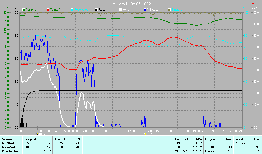Click the olive Empfang legend swatch
The image size is (262, 154).
169,10
